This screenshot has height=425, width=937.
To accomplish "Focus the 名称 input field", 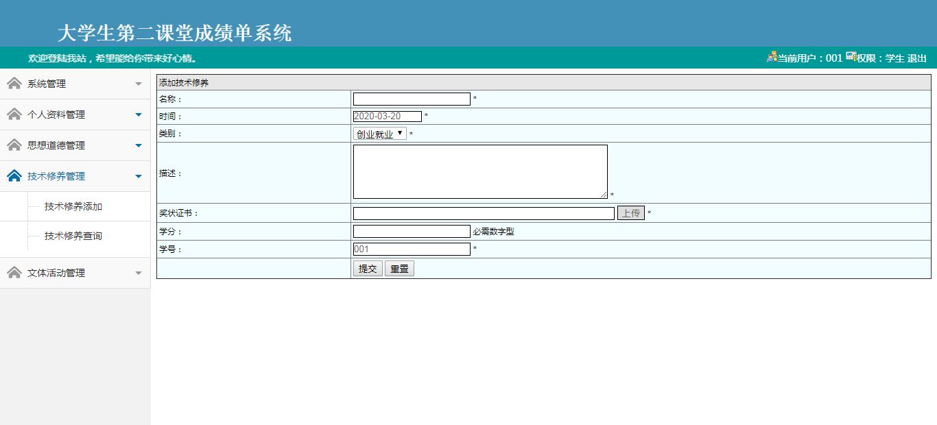I will [x=412, y=99].
